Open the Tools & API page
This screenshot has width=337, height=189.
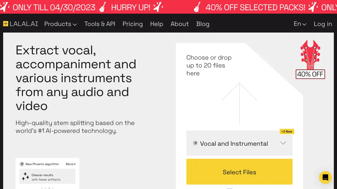pyautogui.click(x=100, y=24)
